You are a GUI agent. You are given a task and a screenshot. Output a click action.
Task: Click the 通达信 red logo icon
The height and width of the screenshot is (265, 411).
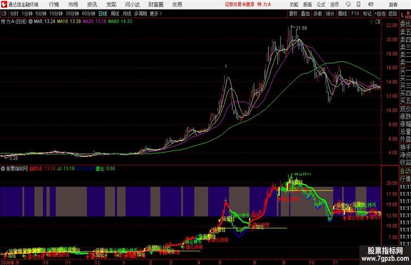coord(4,4)
